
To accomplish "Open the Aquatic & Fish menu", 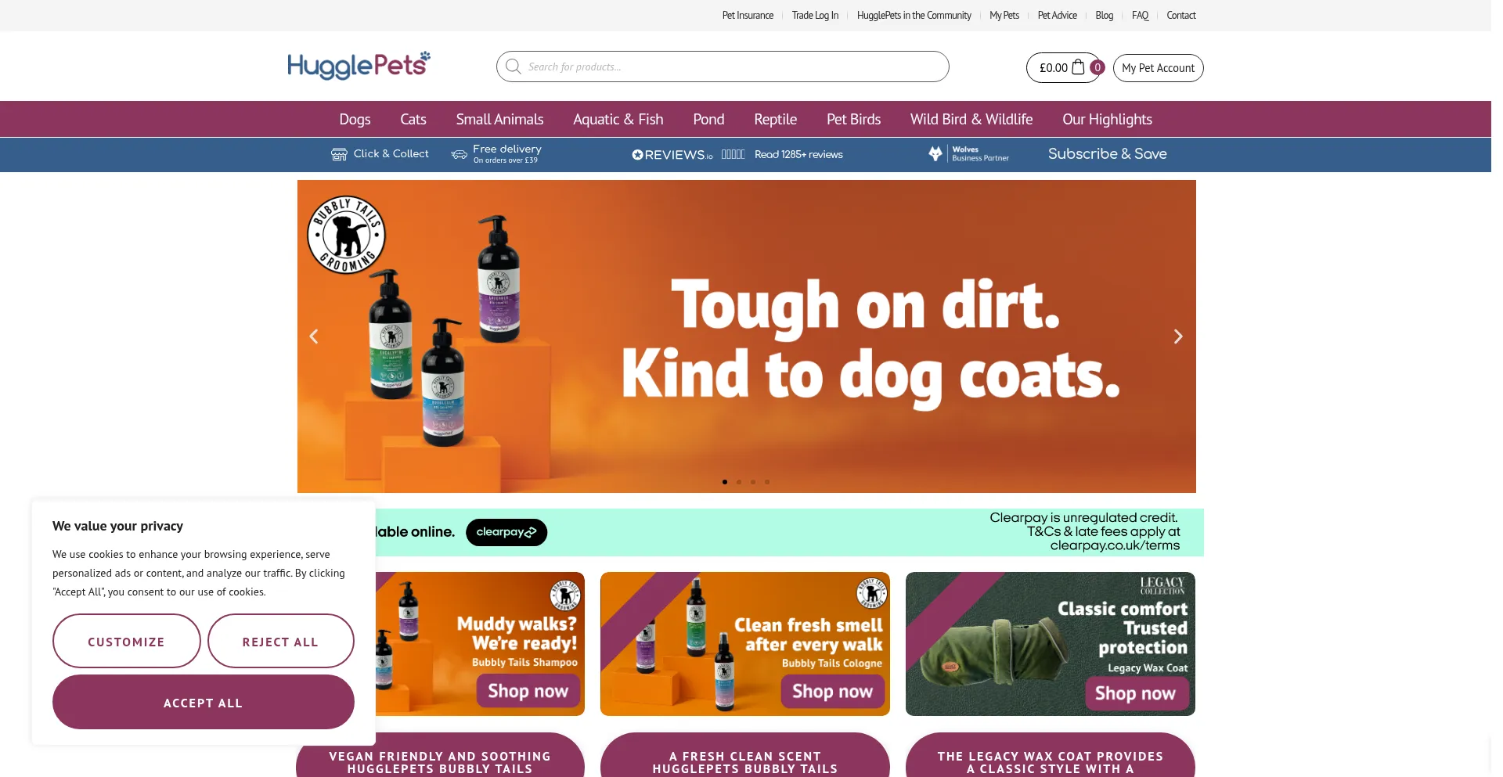I will pos(618,119).
